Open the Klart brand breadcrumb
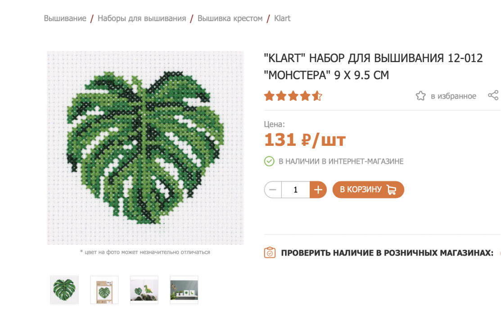This screenshot has width=501, height=315. pos(282,18)
